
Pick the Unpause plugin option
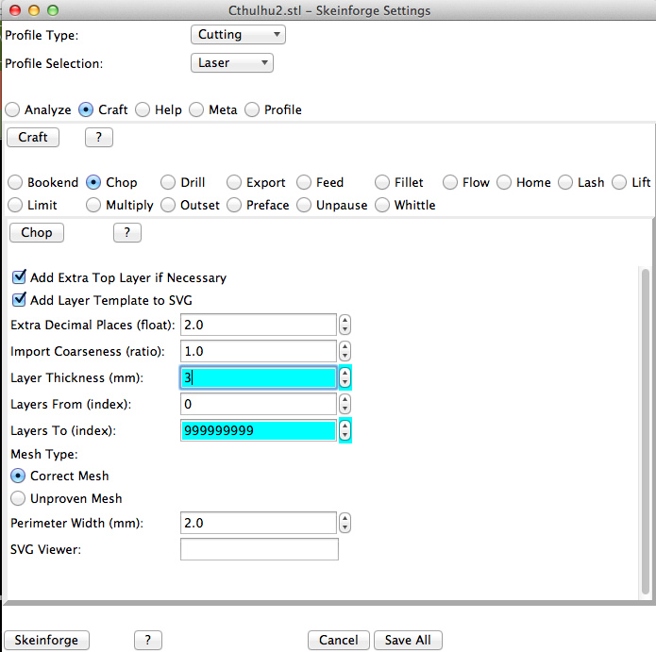pyautogui.click(x=304, y=206)
